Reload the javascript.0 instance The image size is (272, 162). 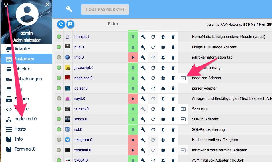153,68
